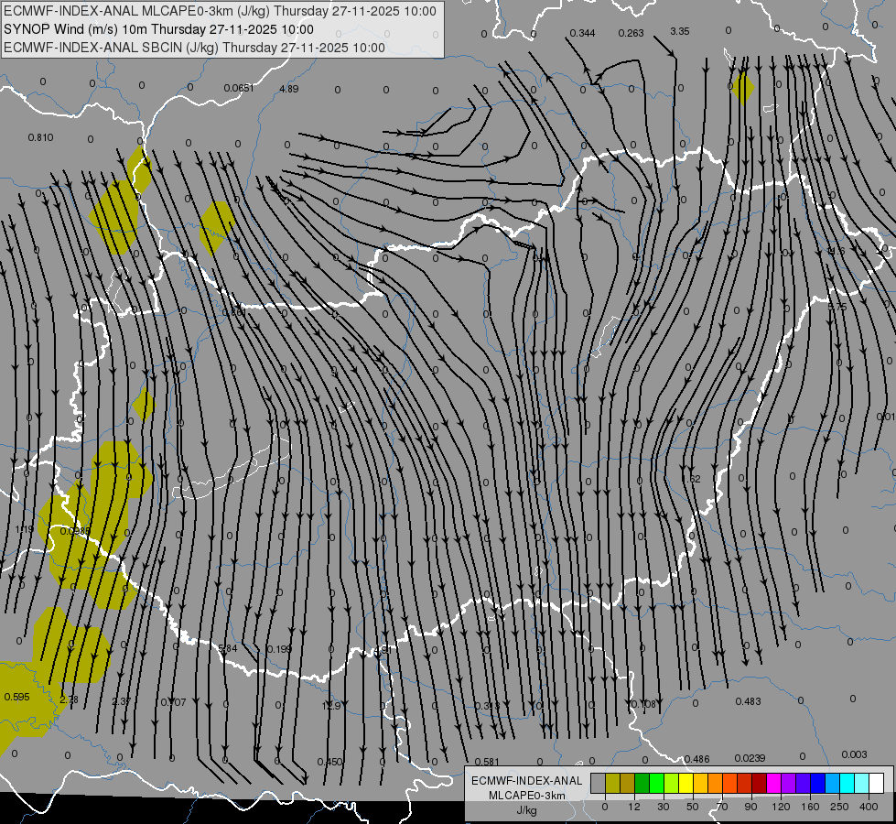This screenshot has height=824, width=896.
Task: Select the SYNOP Wind 10m header line
Action: (158, 29)
